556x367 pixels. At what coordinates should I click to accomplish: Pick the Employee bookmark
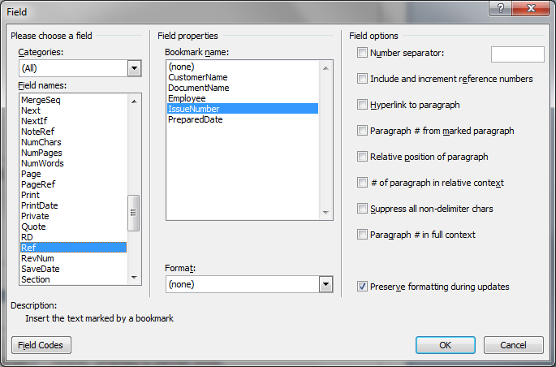pos(243,98)
